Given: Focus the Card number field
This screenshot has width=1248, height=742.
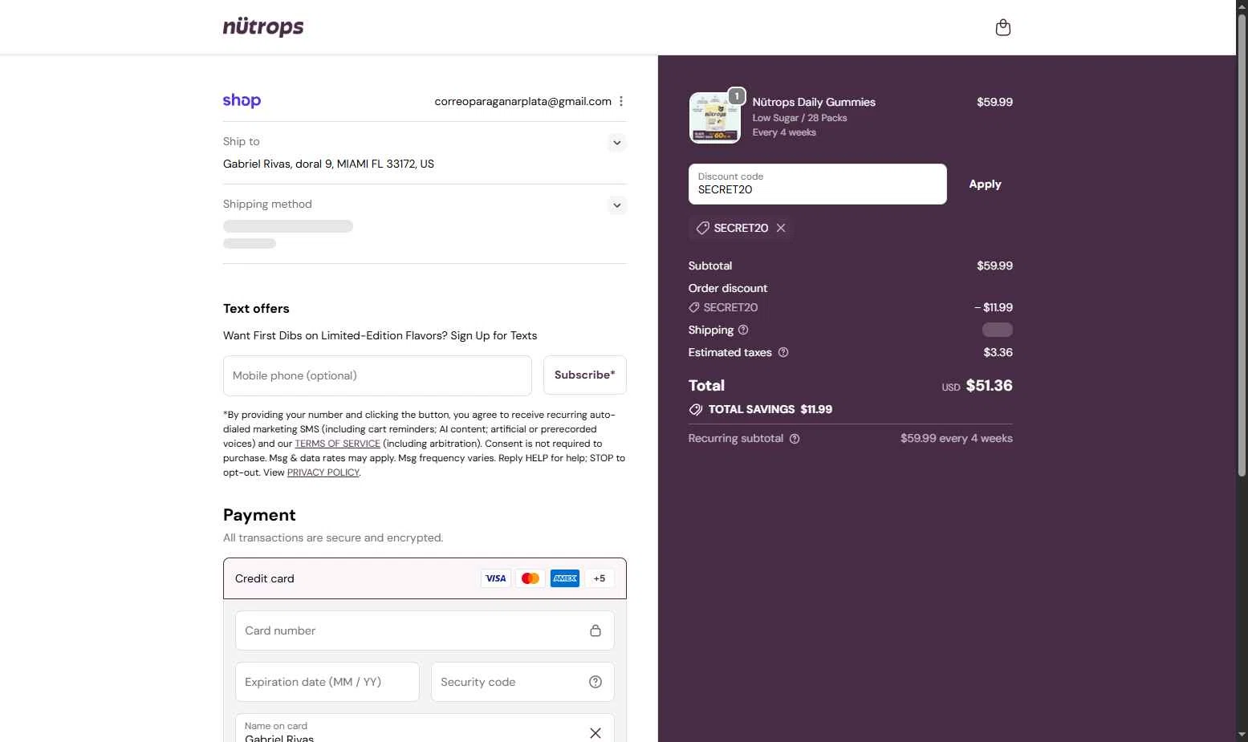Looking at the screenshot, I should pos(425,630).
